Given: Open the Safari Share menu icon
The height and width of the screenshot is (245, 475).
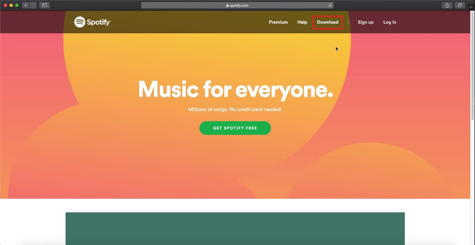Looking at the screenshot, I should tap(447, 5).
